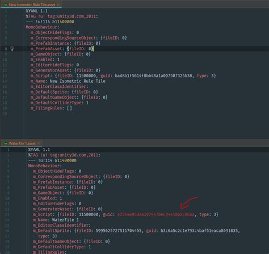Click 'm_EditorHideFlags: 0' in WaterTile editor

click(x=57, y=204)
